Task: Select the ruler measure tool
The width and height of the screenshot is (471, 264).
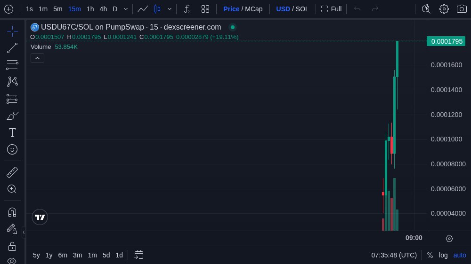Action: pos(12,172)
